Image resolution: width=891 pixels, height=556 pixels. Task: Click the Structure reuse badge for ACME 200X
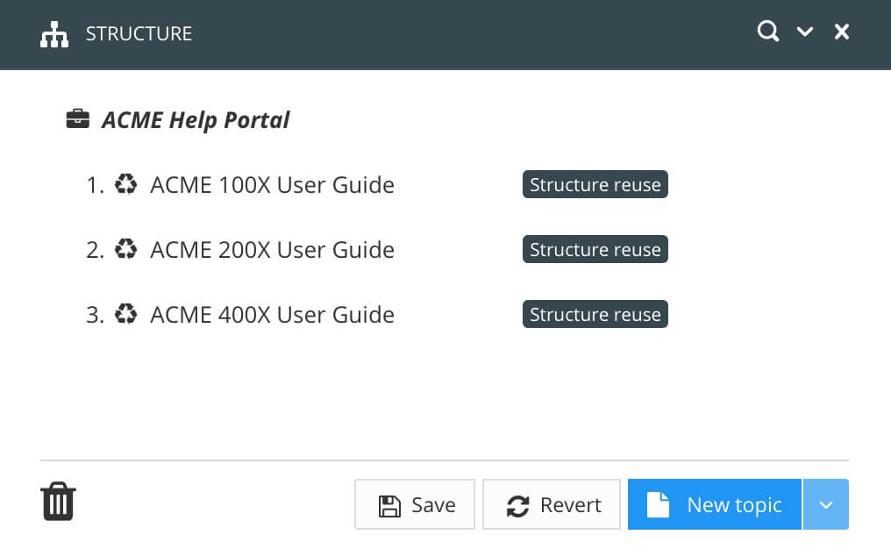click(595, 249)
